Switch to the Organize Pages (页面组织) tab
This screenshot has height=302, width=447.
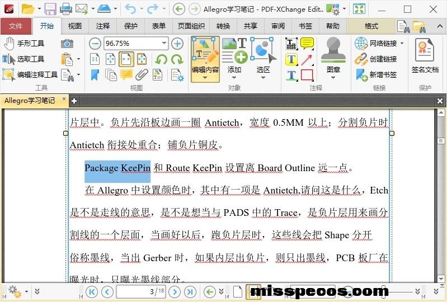(191, 26)
